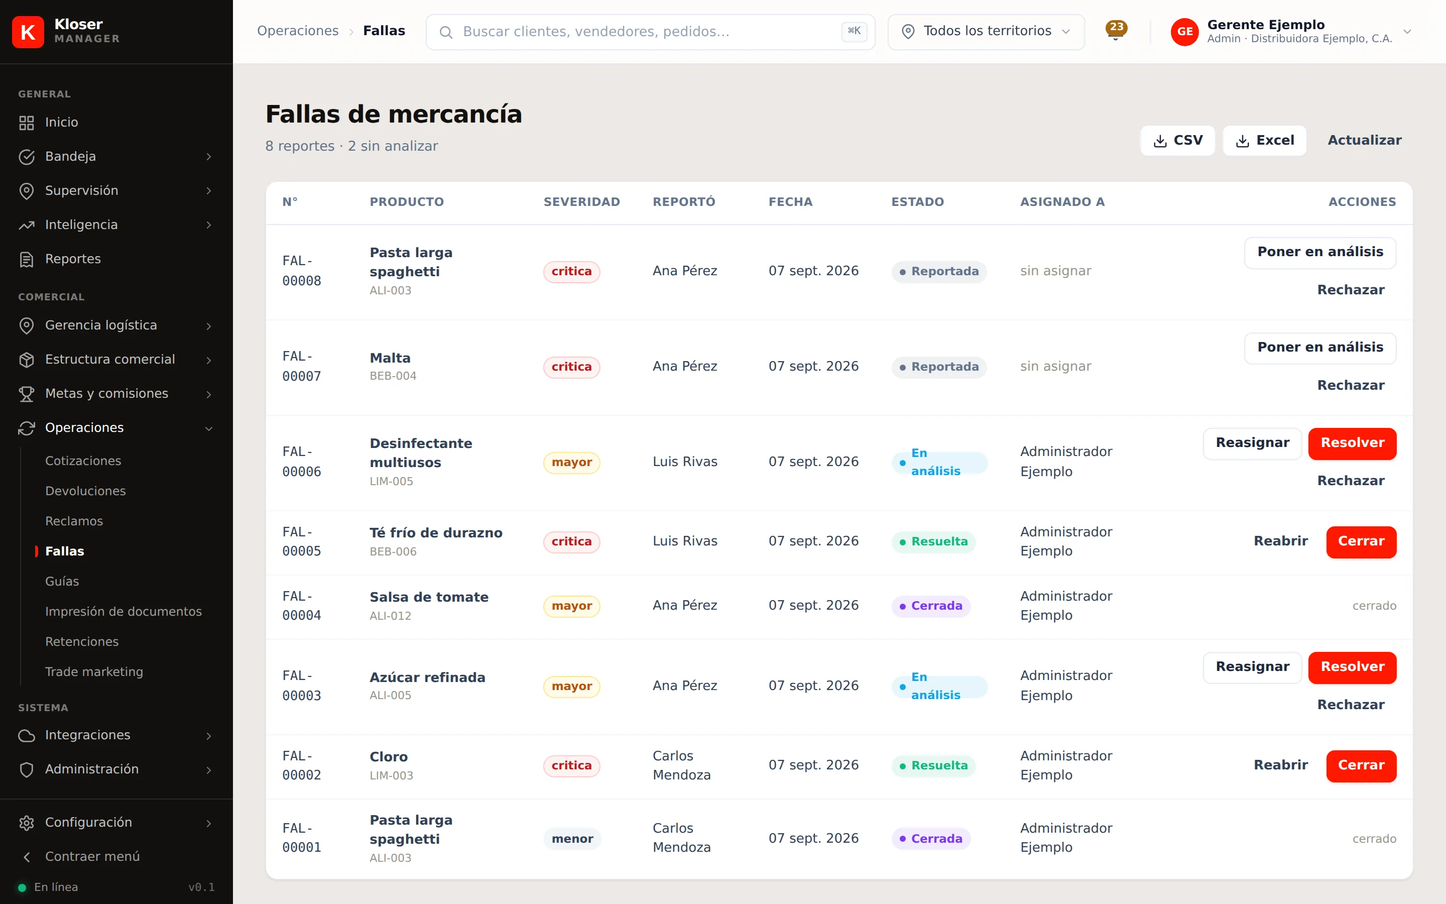
Task: Export the table to Excel
Action: click(x=1264, y=141)
